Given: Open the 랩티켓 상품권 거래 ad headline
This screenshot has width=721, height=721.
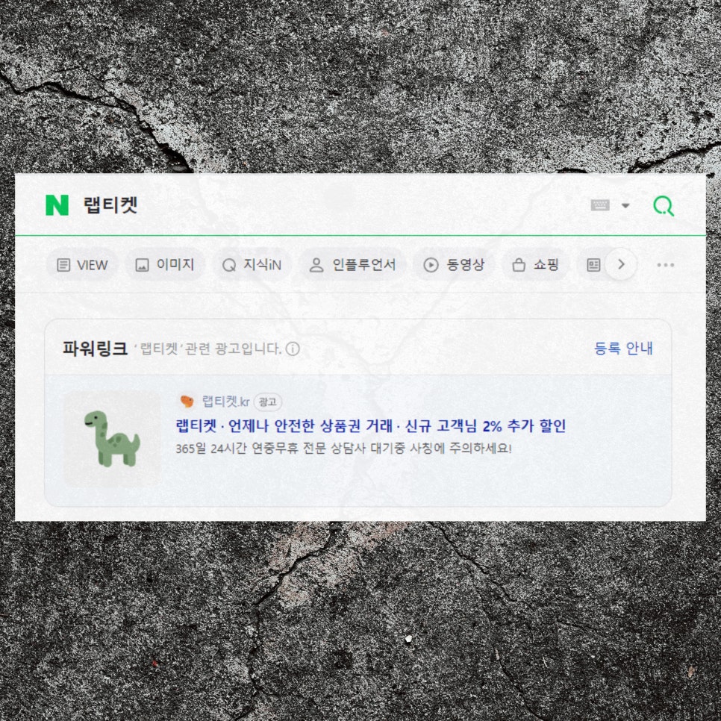Looking at the screenshot, I should tap(371, 425).
